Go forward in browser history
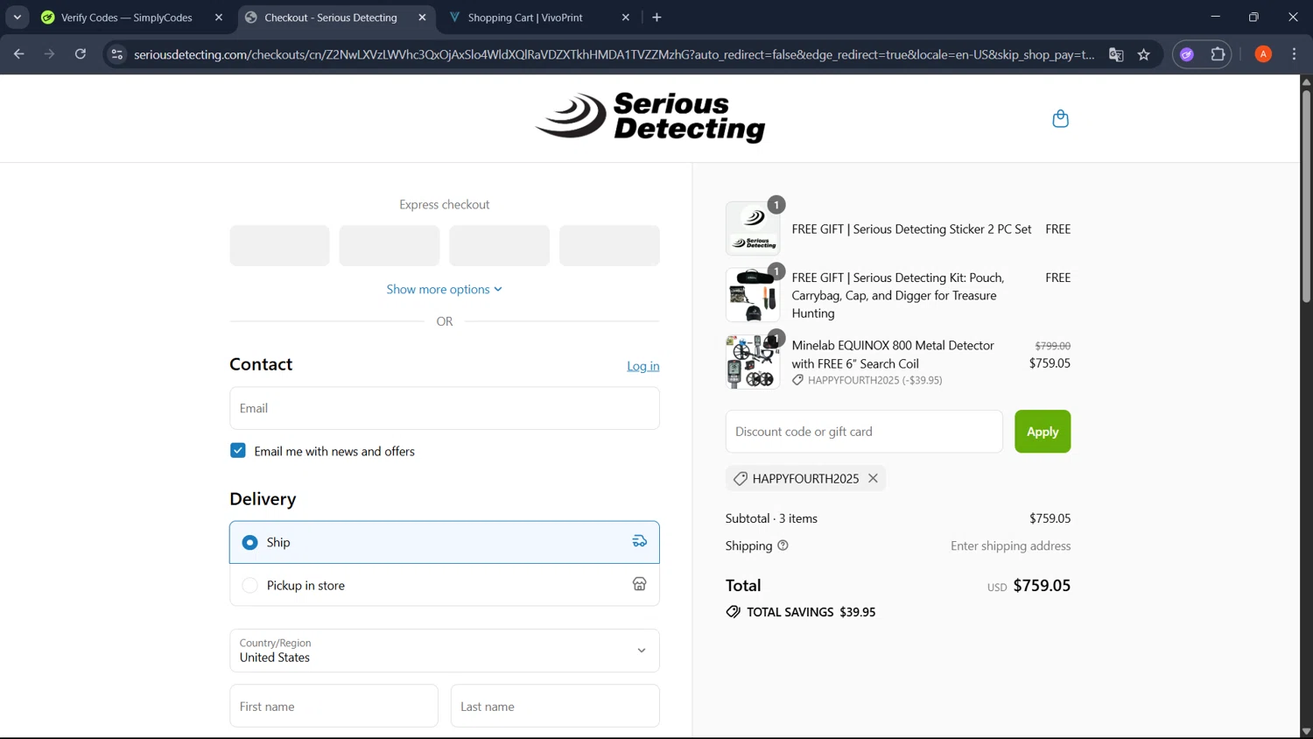This screenshot has width=1313, height=739. tap(50, 54)
